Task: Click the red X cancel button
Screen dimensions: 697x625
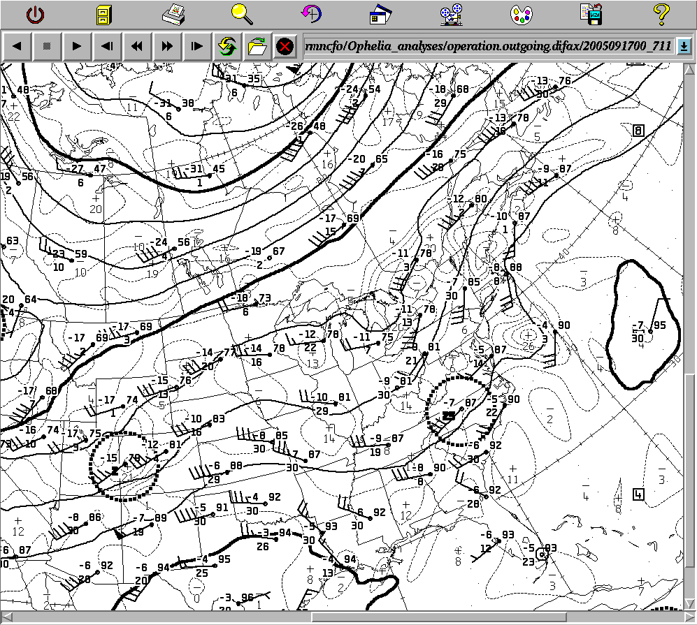Action: pos(284,47)
